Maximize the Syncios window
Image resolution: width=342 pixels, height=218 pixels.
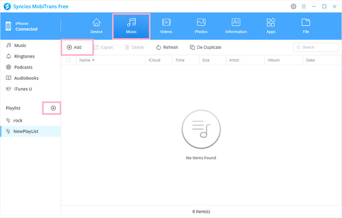324,6
